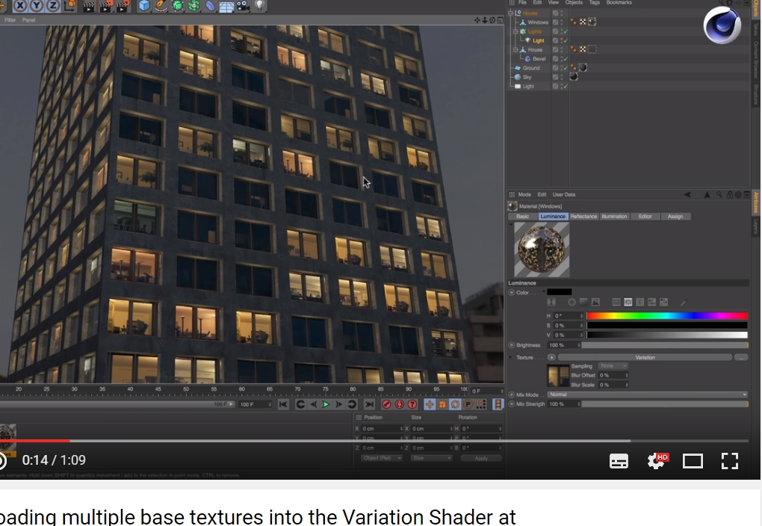Image resolution: width=762 pixels, height=526 pixels.
Task: Open the Objects menu in Object Manager
Action: tap(574, 2)
